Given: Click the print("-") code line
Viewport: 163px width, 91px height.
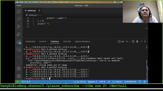Looking at the screenshot, I should pyautogui.click(x=43, y=24).
